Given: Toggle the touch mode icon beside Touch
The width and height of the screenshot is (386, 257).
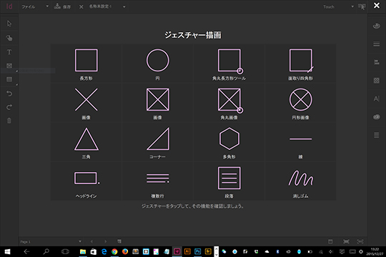Looking at the screenshot, I should tap(362, 6).
